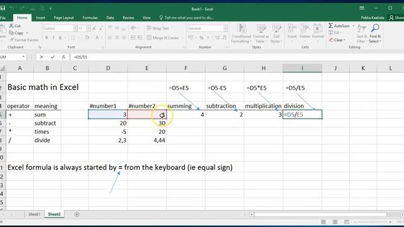
Task: Open the Home ribbon tab
Action: click(x=22, y=18)
